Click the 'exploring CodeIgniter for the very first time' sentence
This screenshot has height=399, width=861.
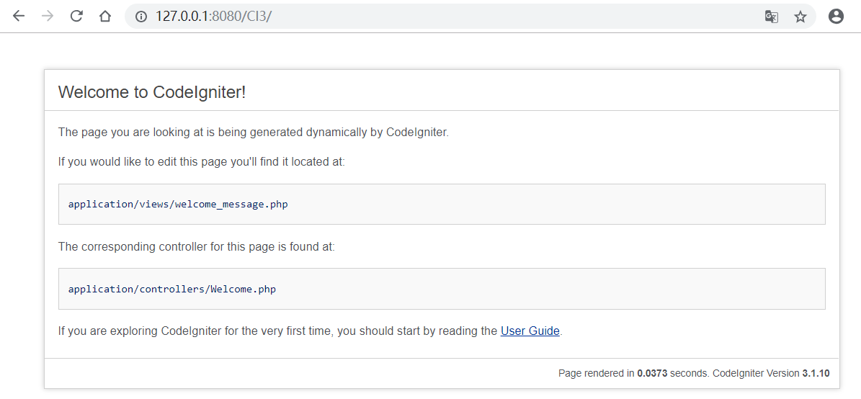point(311,331)
